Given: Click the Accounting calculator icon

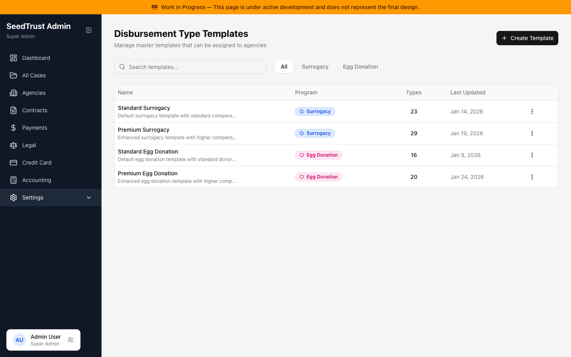Looking at the screenshot, I should coord(13,180).
